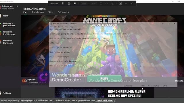Click Notepad line '100% real'

pos(54,43)
